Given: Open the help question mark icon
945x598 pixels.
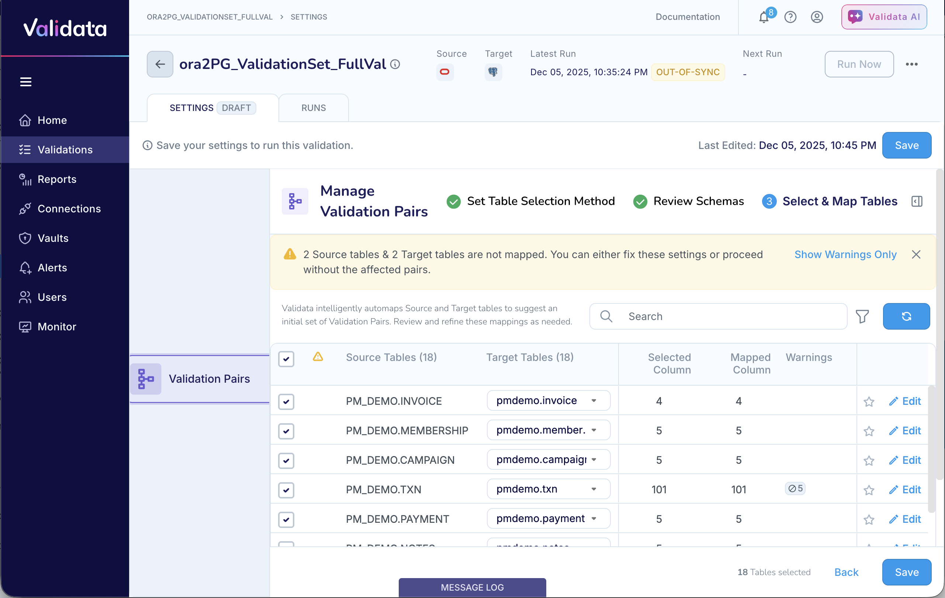Looking at the screenshot, I should point(790,17).
